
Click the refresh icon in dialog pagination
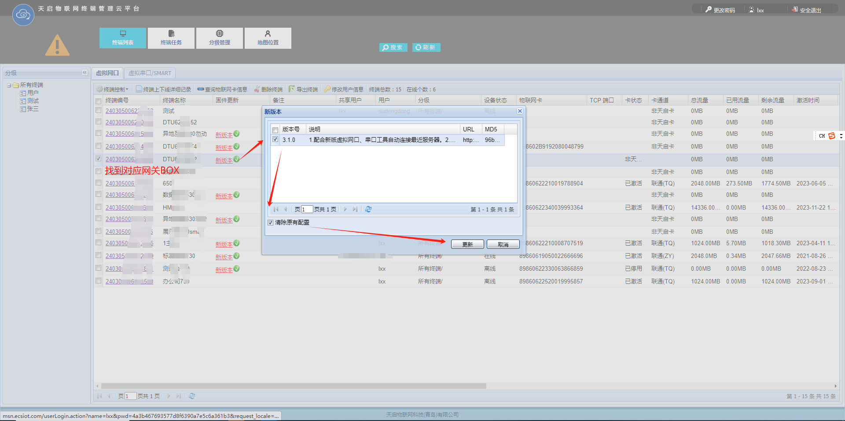coord(368,210)
